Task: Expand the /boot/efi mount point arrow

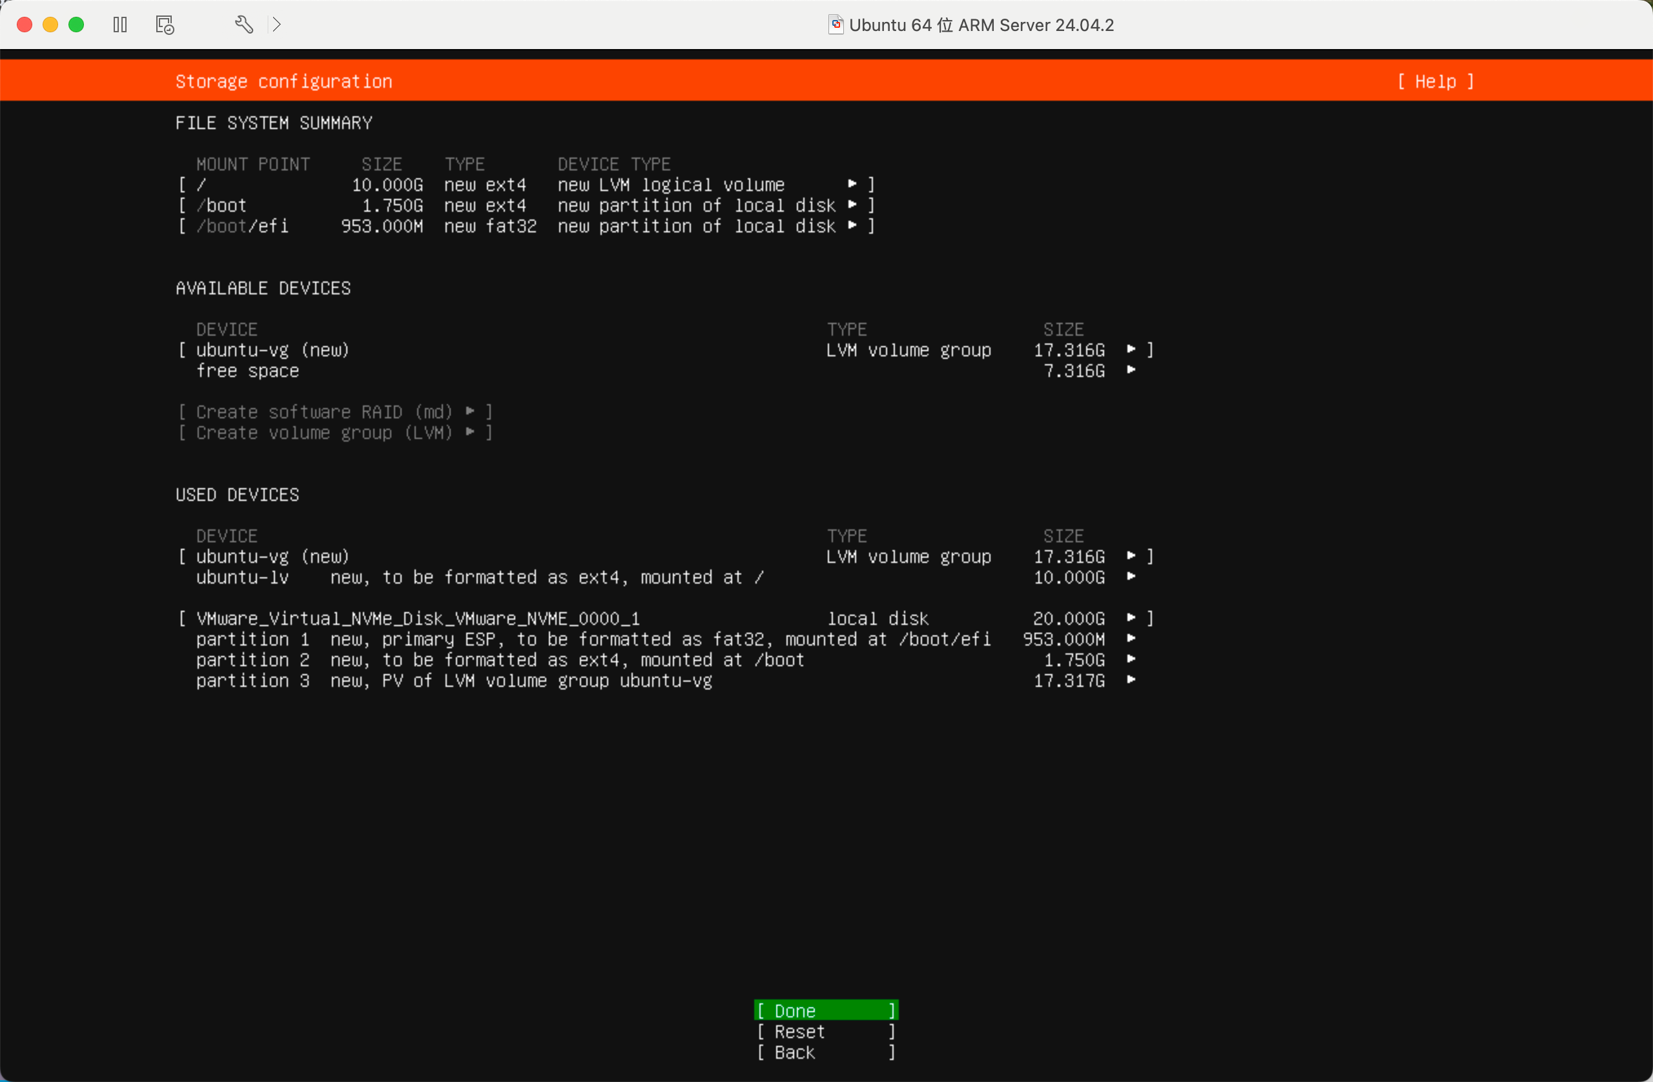Action: 852,226
